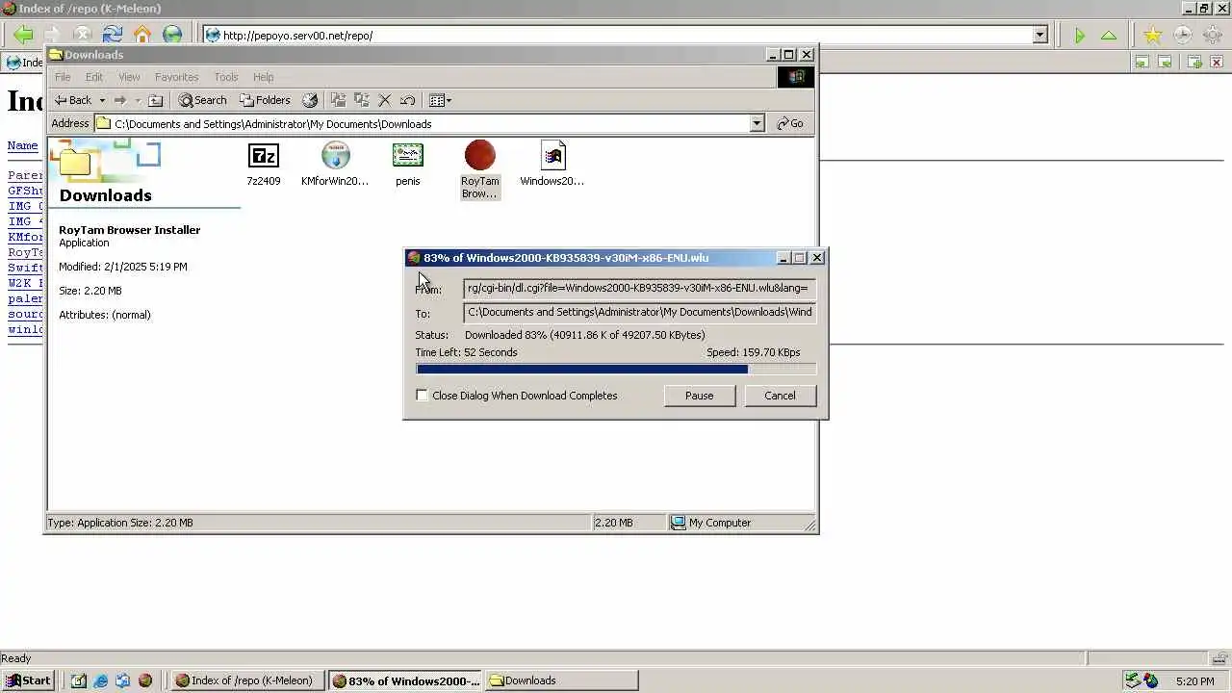Viewport: 1232px width, 693px height.
Task: Open Start menu
Action: [x=28, y=680]
